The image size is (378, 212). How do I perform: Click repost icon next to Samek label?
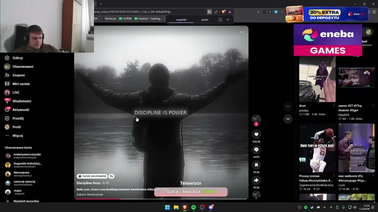[x=111, y=176]
